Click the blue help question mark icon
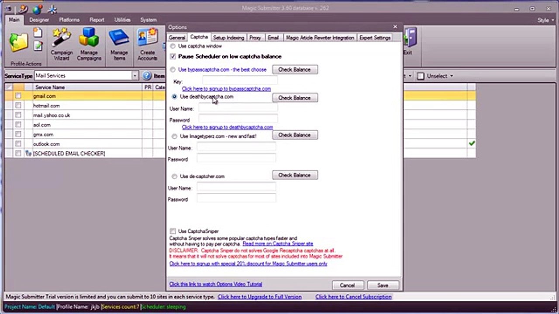The width and height of the screenshot is (559, 314). [x=147, y=76]
